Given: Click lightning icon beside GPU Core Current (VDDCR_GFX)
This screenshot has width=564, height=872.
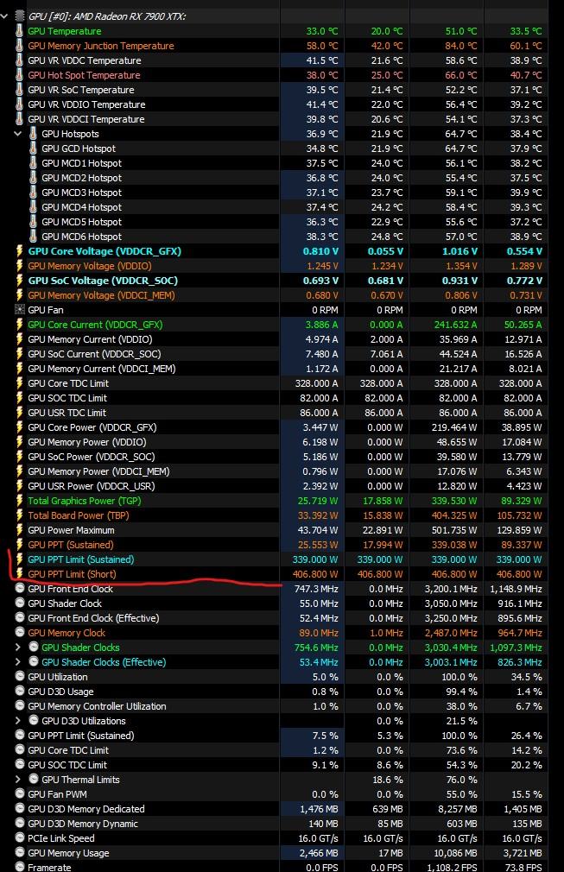Looking at the screenshot, I should click(x=20, y=325).
